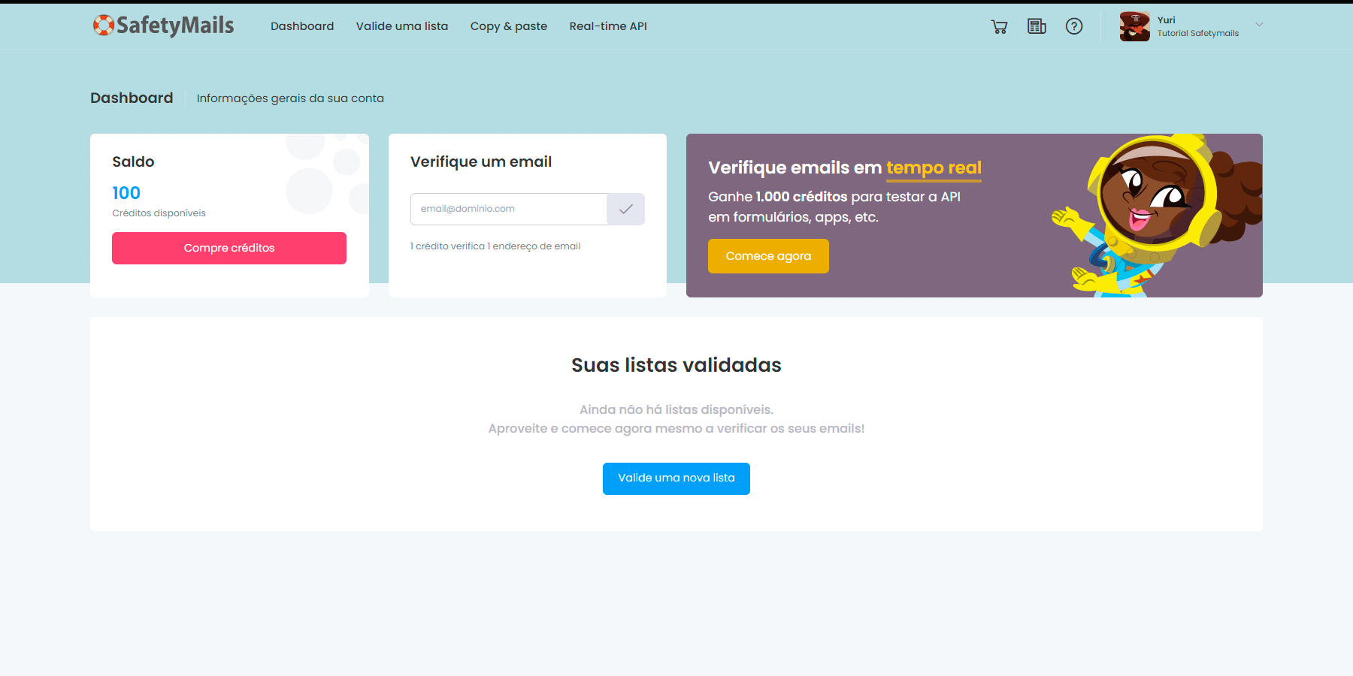Click '1 crédito verifica 1 endereço de email' text
Viewport: 1353px width, 676px height.
point(495,246)
